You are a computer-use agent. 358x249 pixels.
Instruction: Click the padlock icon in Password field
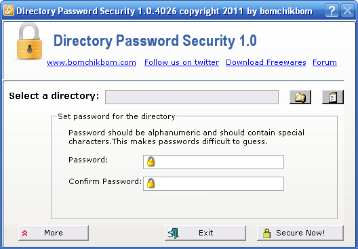151,162
